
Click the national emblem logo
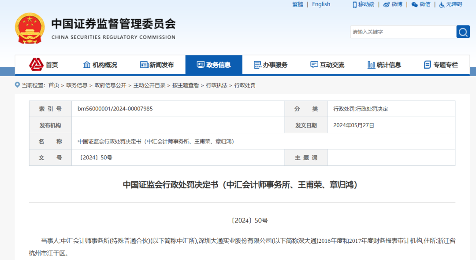pyautogui.click(x=30, y=28)
